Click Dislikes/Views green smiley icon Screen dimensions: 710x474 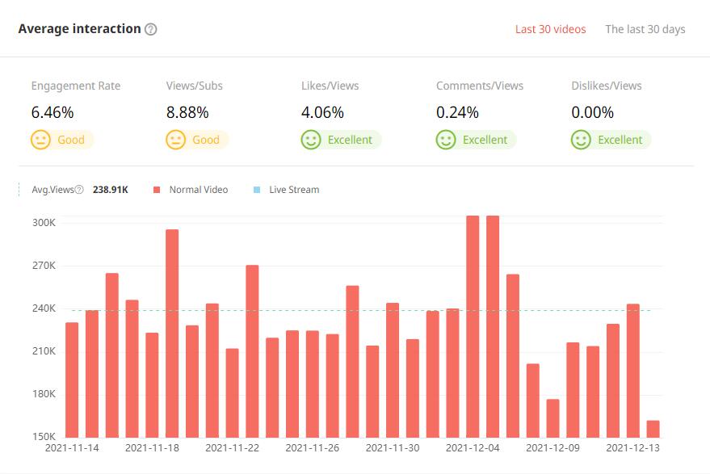point(581,140)
